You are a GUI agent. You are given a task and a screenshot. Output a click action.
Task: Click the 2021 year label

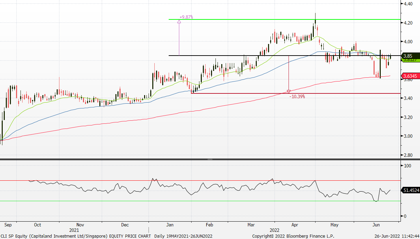coord(74,230)
